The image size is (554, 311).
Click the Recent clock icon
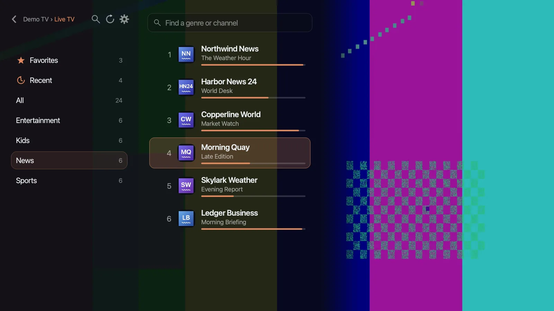click(x=21, y=81)
